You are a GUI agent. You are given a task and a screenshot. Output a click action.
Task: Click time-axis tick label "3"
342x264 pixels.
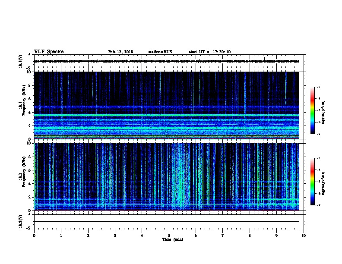pos(115,236)
